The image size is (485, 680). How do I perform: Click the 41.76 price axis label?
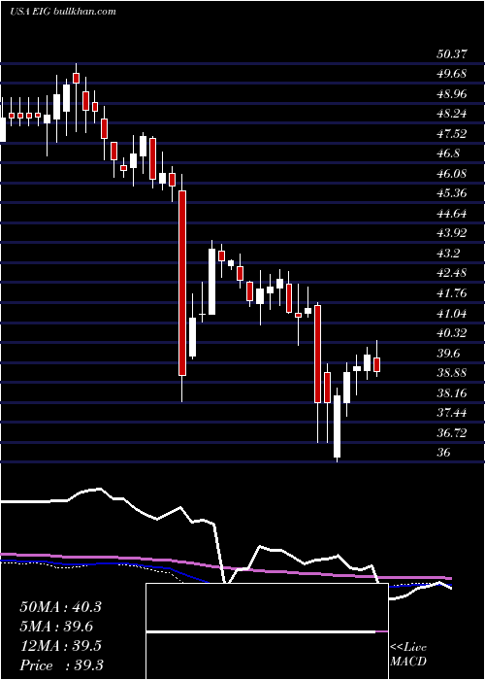click(452, 293)
